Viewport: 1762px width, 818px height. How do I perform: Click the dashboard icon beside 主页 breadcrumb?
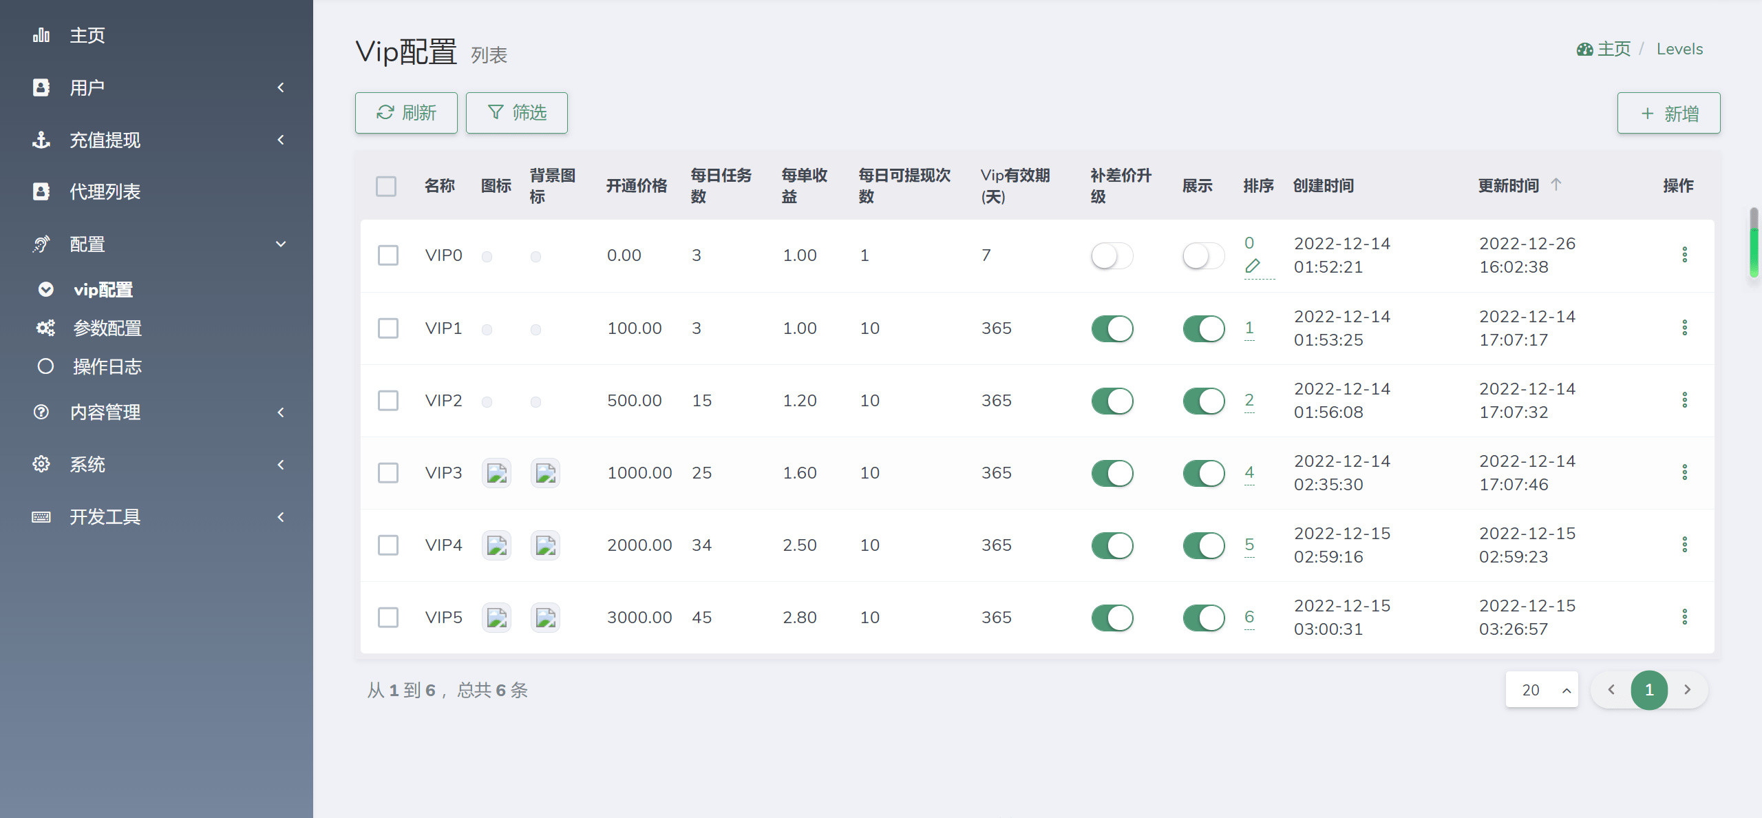coord(1585,50)
